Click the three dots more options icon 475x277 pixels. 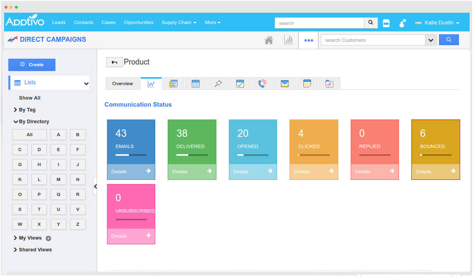(309, 41)
